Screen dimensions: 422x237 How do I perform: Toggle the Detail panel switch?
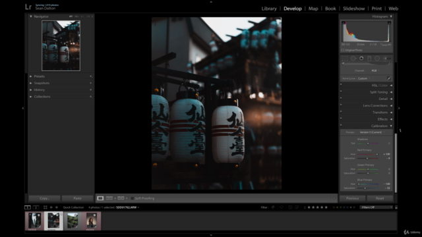click(x=341, y=98)
